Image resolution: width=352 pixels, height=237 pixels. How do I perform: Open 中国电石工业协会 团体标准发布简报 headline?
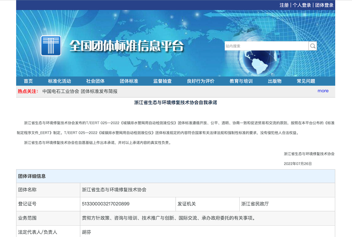pos(80,91)
